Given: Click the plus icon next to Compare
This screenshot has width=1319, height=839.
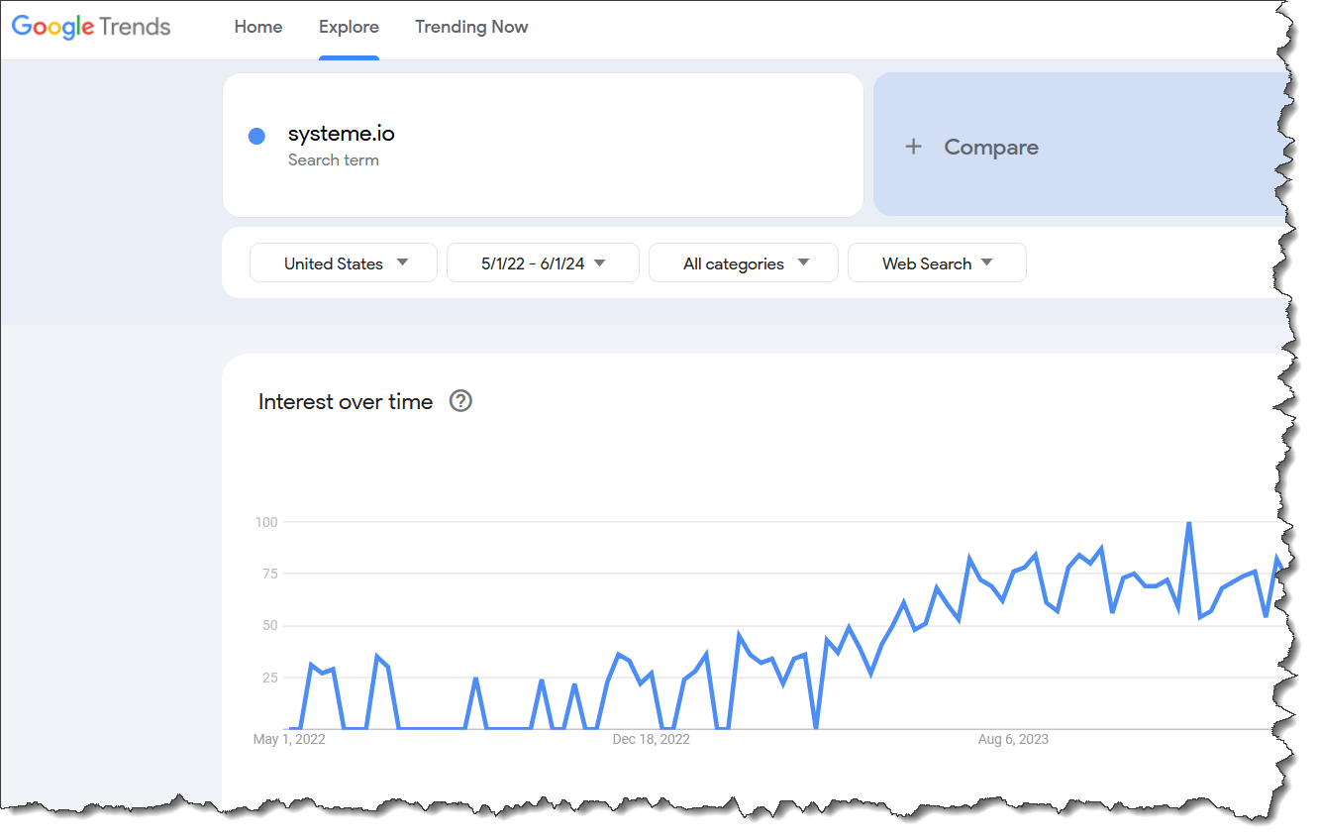Looking at the screenshot, I should [913, 147].
